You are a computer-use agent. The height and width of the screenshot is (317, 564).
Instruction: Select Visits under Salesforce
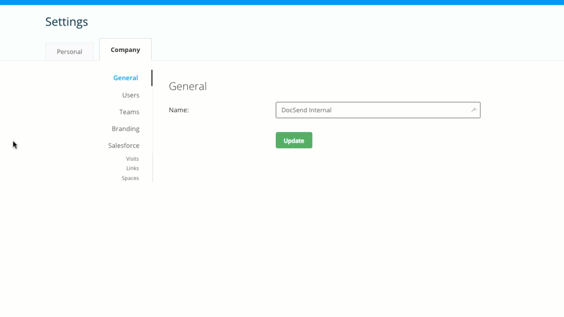coord(133,158)
